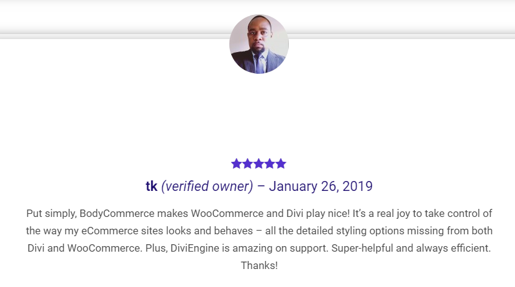Select the middle rating star

(258, 164)
